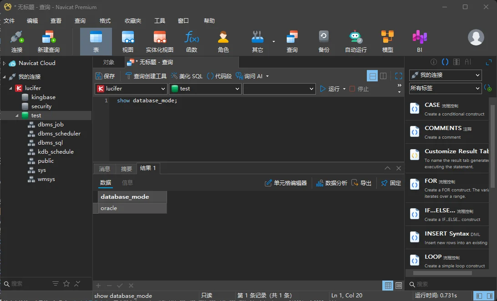
Task: Open the 备份 (Backup) toolbar icon
Action: [x=324, y=41]
